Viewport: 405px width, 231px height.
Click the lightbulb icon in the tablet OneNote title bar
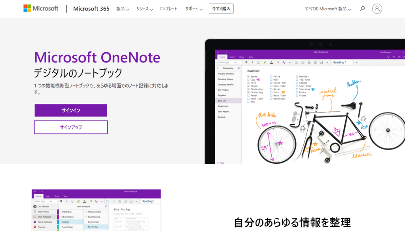(388, 57)
